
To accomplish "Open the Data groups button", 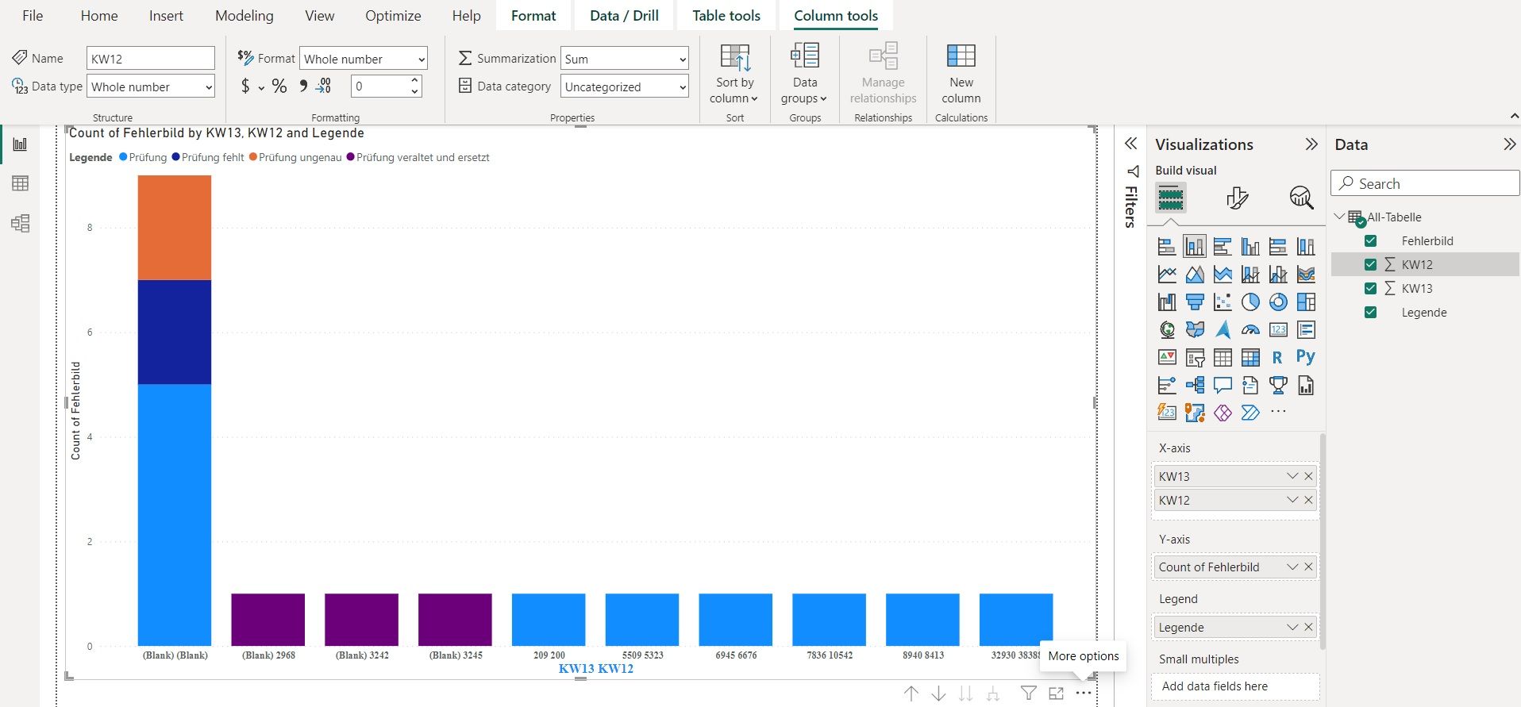I will coord(804,74).
